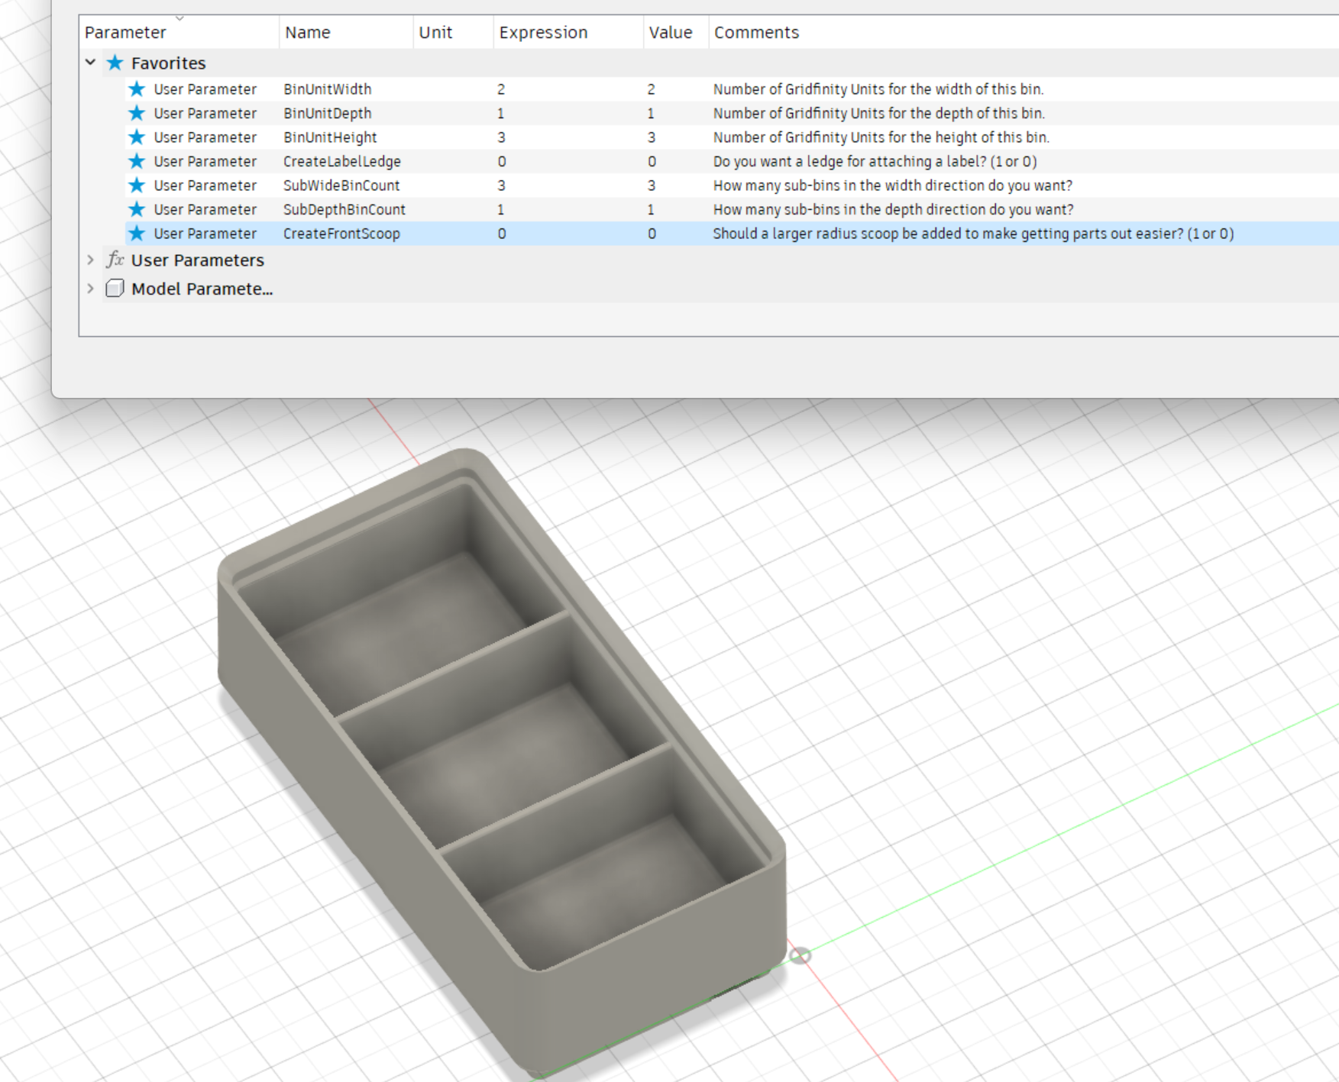Unfavorite the BinUnitDepth parameter star
Image resolution: width=1339 pixels, height=1082 pixels.
[x=136, y=113]
